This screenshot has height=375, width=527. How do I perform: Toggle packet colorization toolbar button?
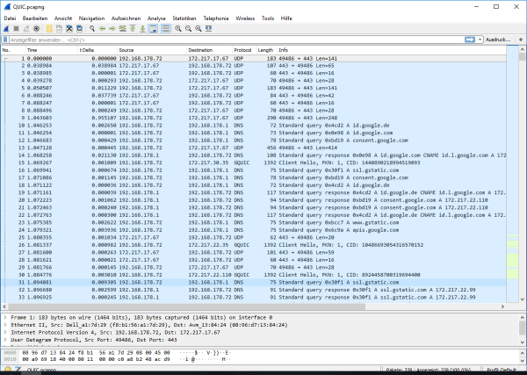165,28
